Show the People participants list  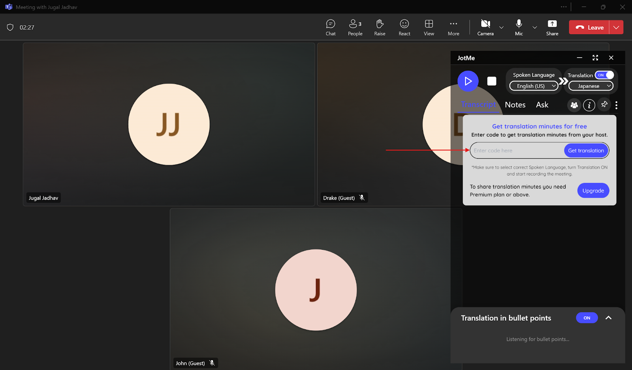(x=355, y=28)
